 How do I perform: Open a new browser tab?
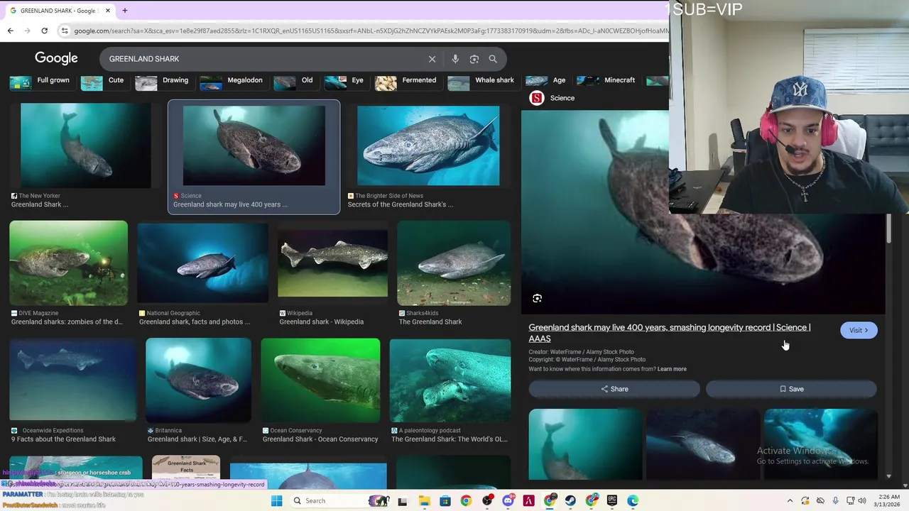pos(124,11)
